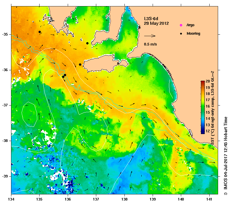The image size is (230, 204).
Task: Click longitude axis label '141'
Action: [x=209, y=199]
